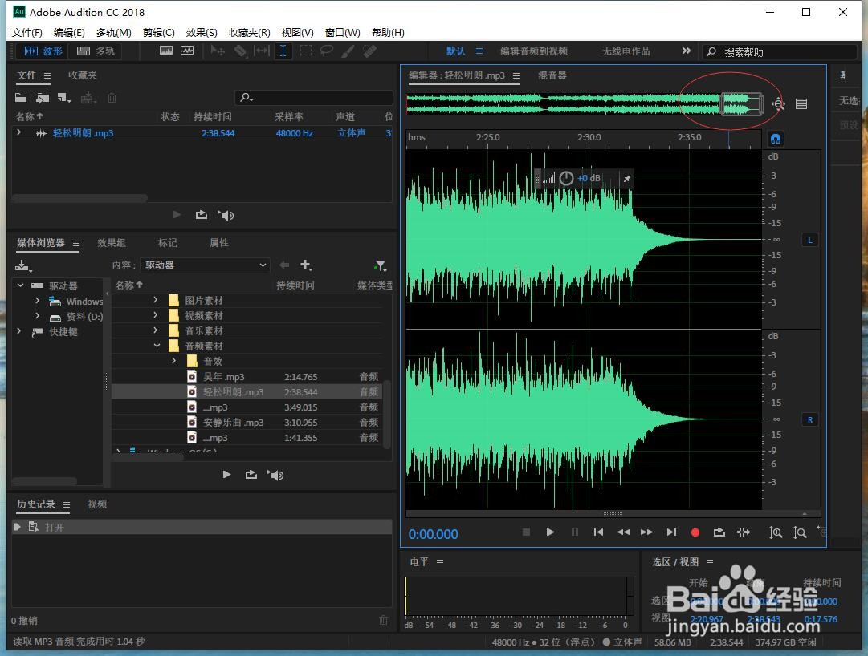The image size is (868, 656).
Task: Expand the 轻松明朗.mp3 file entry
Action: [19, 132]
